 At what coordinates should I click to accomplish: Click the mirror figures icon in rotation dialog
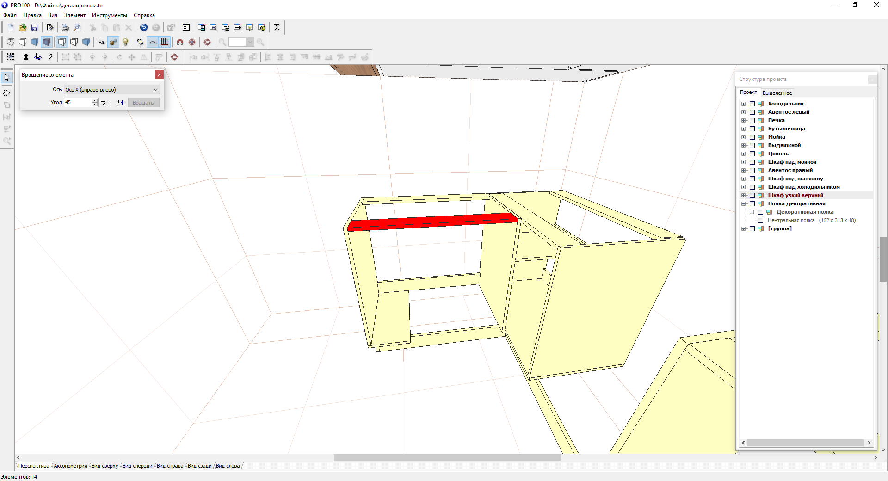(x=121, y=103)
